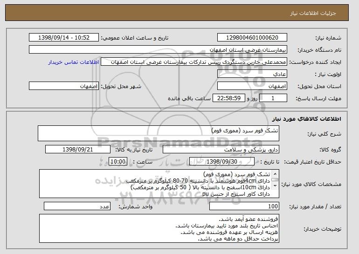Click the label توضیحات خریدار
This screenshot has width=359, height=254.
pos(323,229)
